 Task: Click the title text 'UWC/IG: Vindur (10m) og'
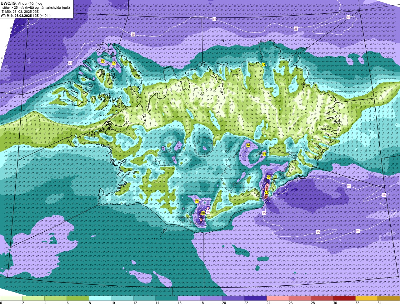pos(22,3)
